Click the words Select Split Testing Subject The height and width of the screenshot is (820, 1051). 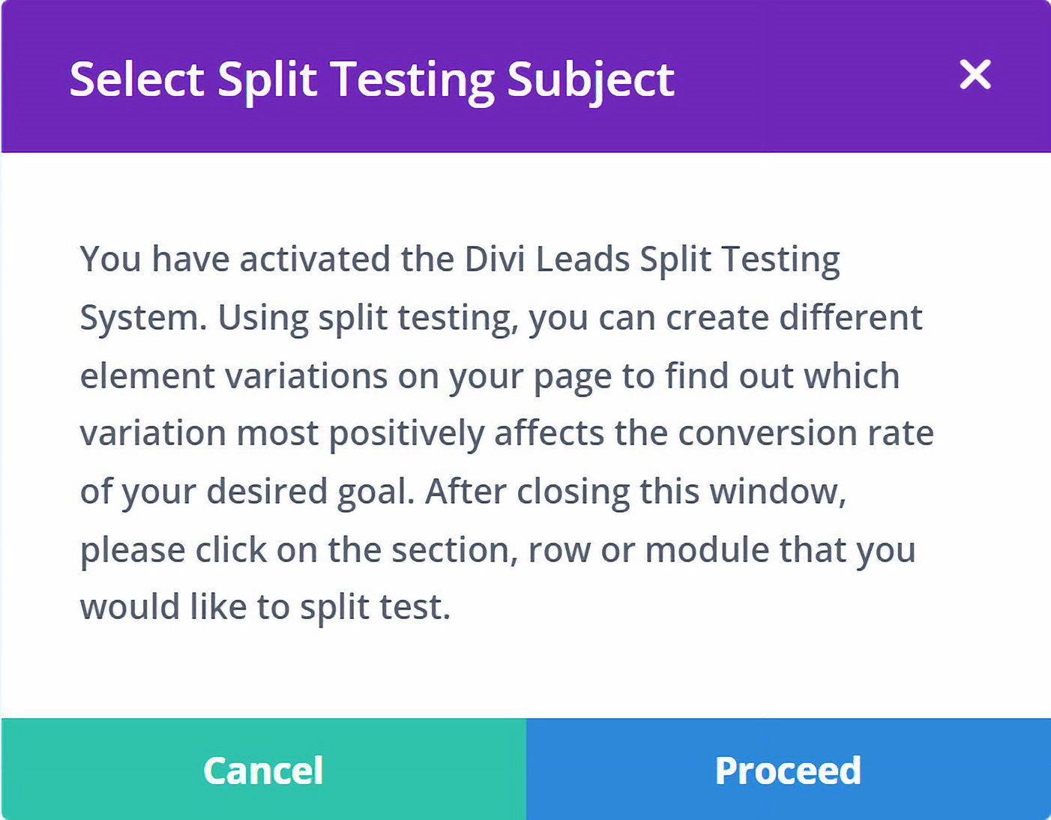click(x=371, y=78)
